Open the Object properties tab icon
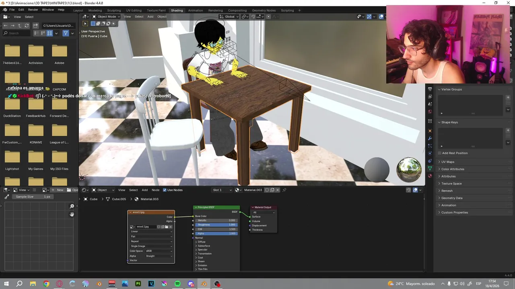This screenshot has height=289, width=515. pyautogui.click(x=430, y=131)
